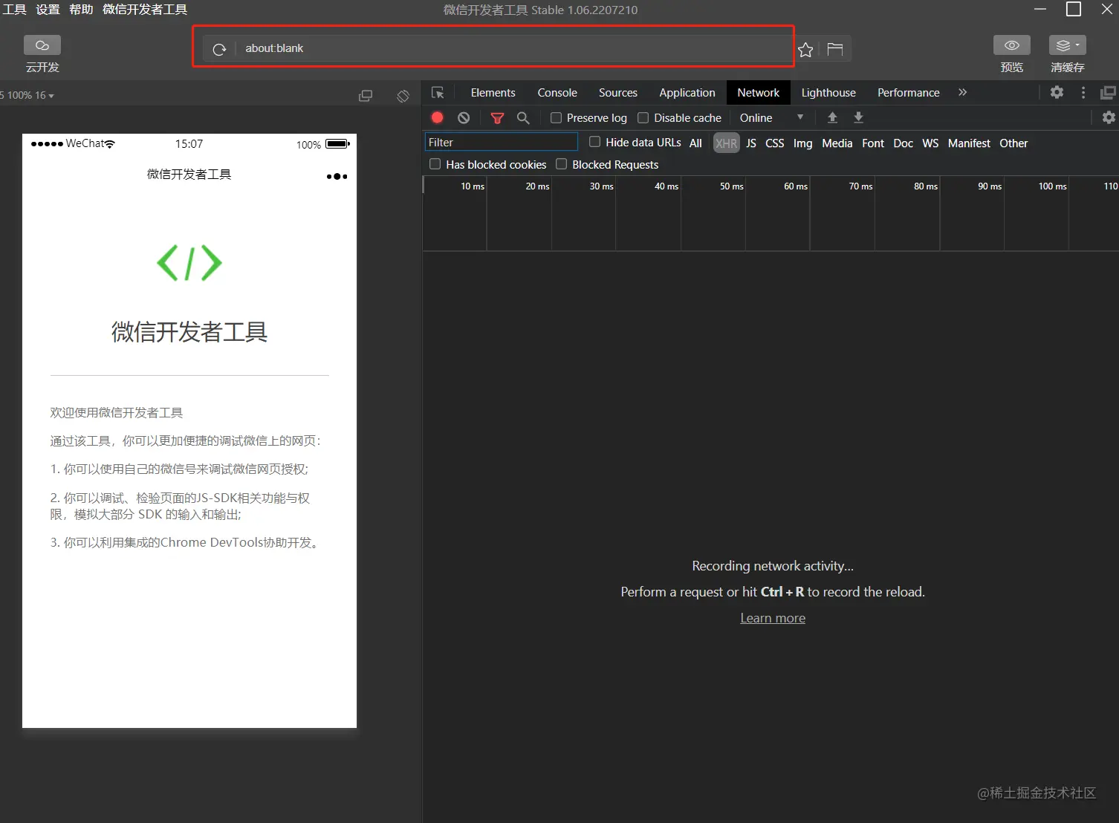
Task: Filter by Doc requests
Action: (x=903, y=143)
